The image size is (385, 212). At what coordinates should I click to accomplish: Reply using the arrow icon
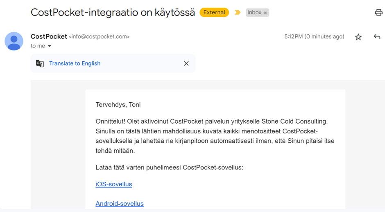tap(377, 37)
